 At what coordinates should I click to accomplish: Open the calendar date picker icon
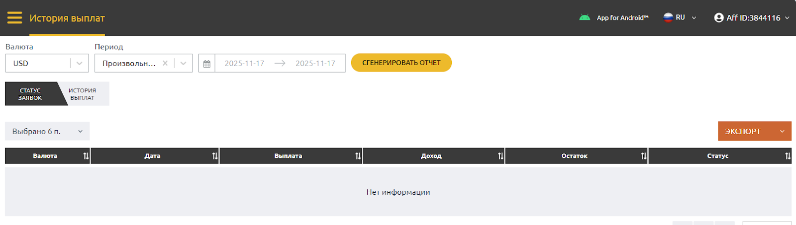point(207,64)
